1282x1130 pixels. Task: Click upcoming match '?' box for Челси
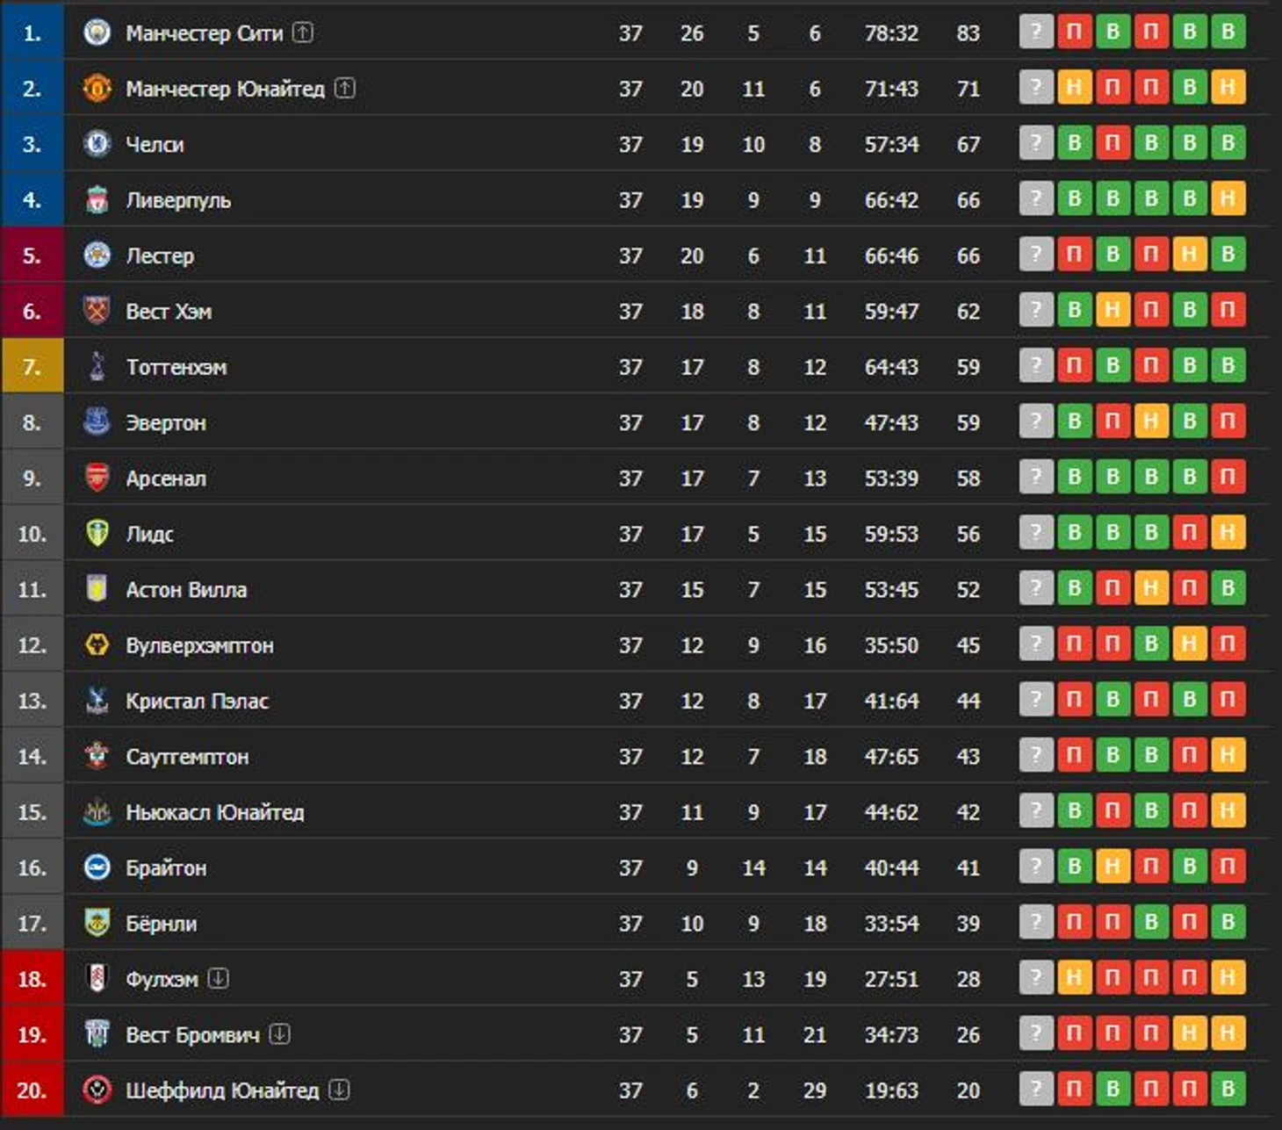[1036, 143]
